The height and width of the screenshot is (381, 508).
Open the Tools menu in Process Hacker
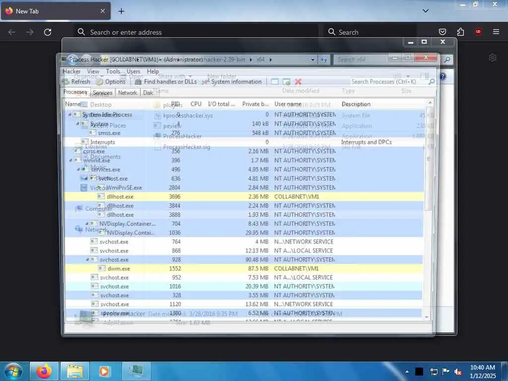pyautogui.click(x=113, y=71)
